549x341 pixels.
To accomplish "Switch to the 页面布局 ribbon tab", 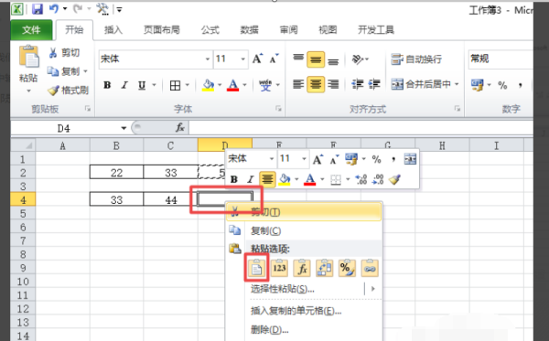I will click(x=161, y=30).
